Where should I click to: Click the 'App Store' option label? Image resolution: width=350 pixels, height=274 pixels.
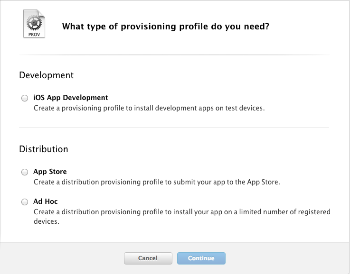(50, 172)
